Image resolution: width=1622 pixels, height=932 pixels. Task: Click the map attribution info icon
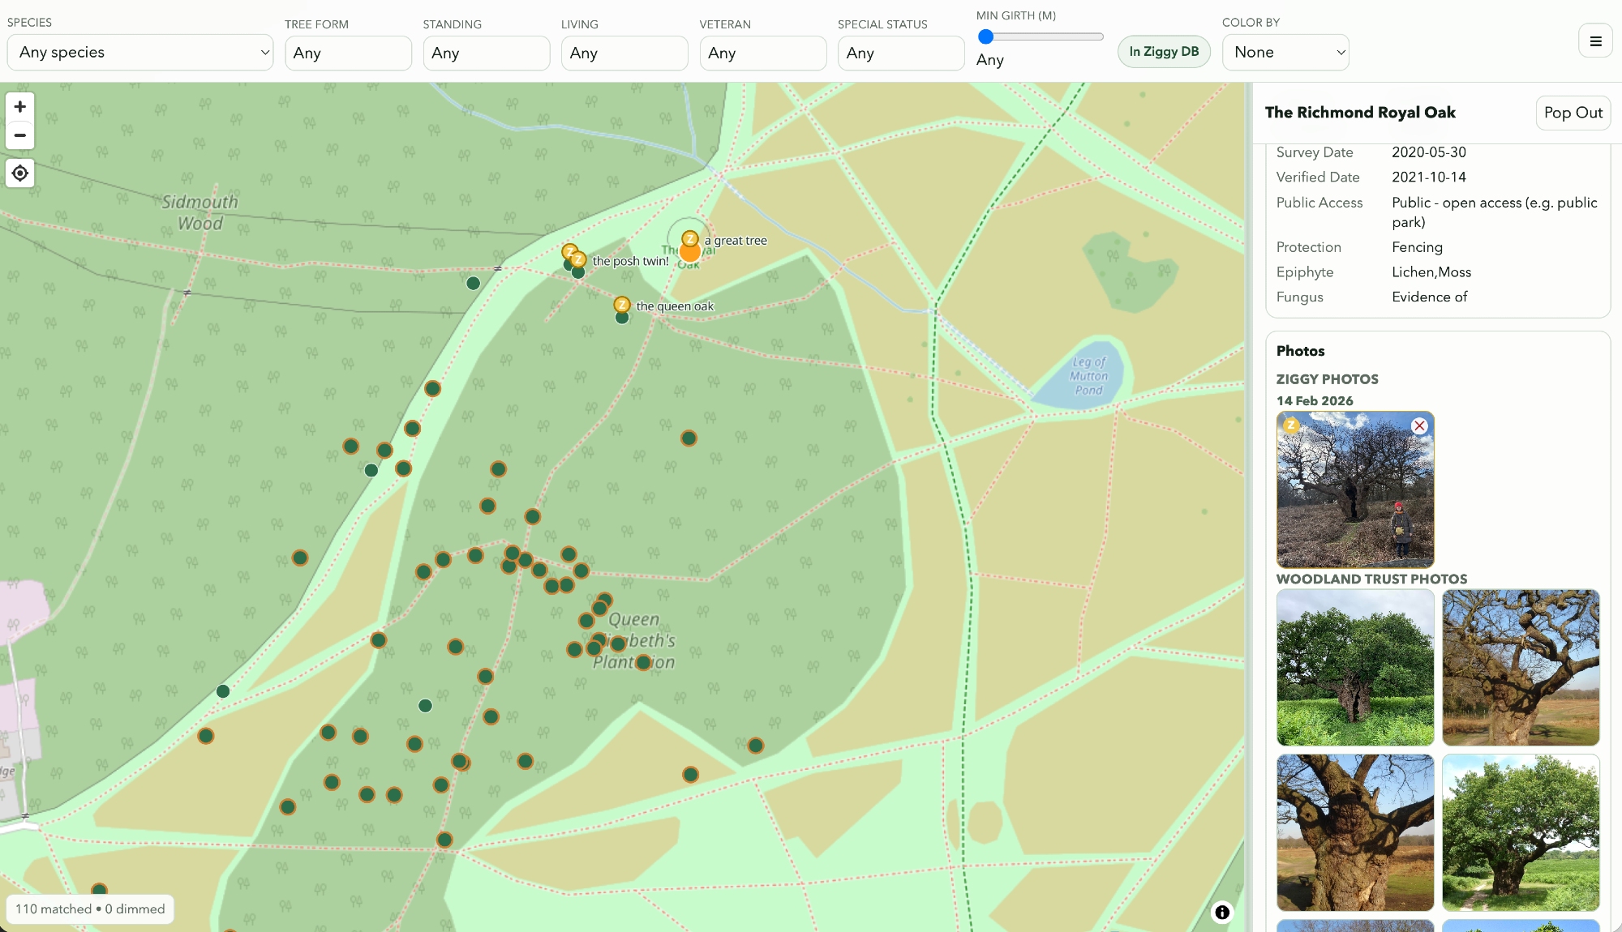point(1221,913)
